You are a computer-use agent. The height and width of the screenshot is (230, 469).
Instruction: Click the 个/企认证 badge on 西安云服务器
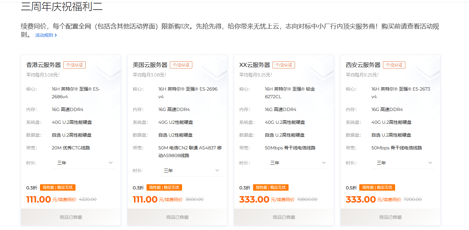394,65
